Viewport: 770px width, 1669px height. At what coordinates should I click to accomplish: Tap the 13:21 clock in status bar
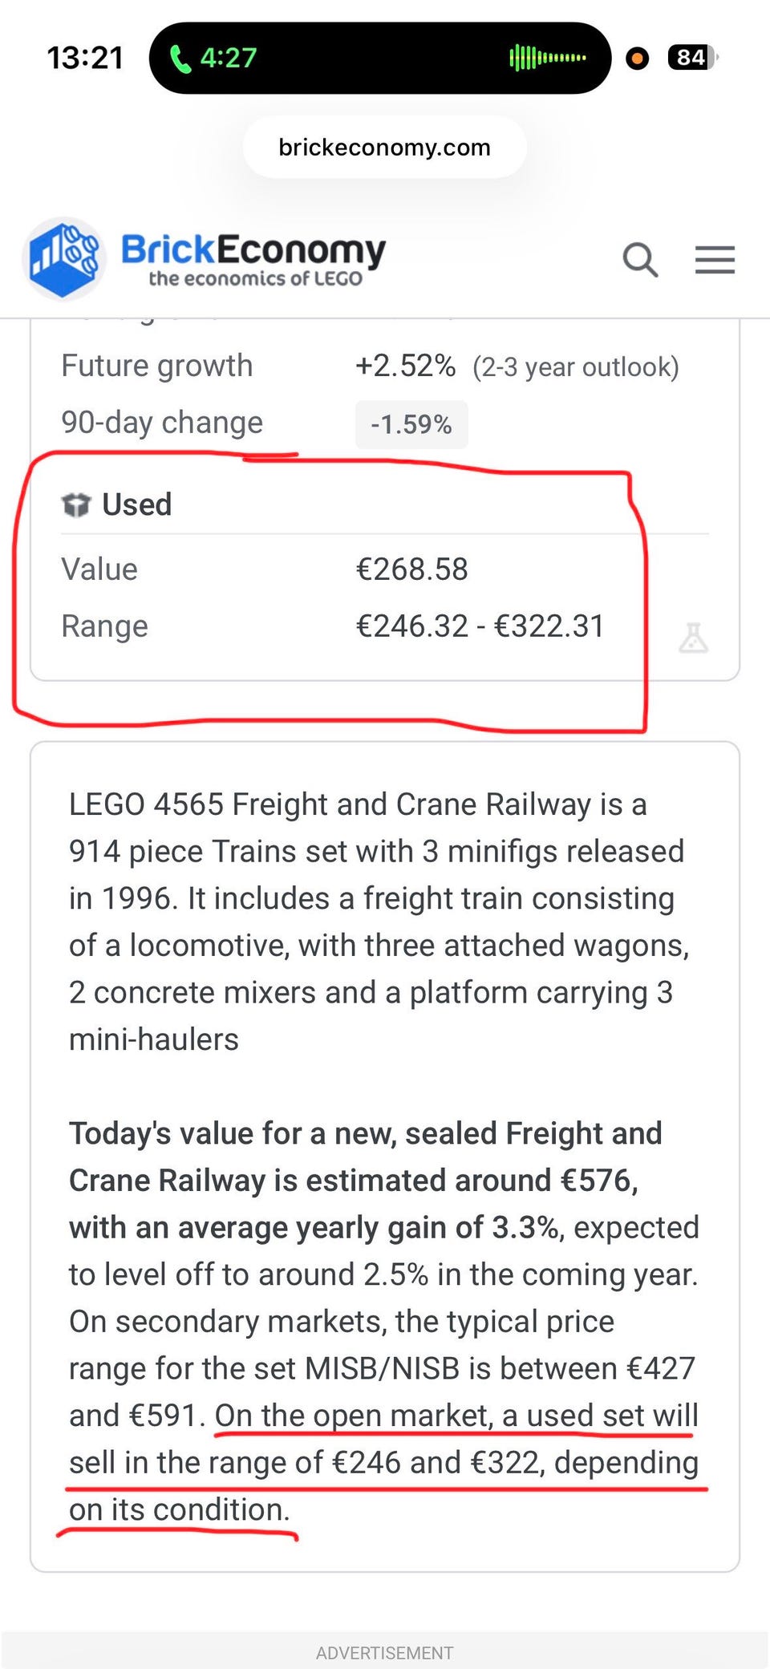pyautogui.click(x=85, y=58)
